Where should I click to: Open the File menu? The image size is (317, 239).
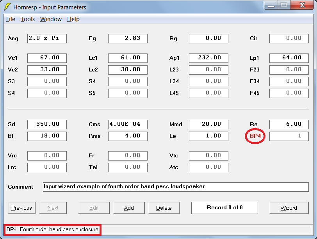[11, 19]
